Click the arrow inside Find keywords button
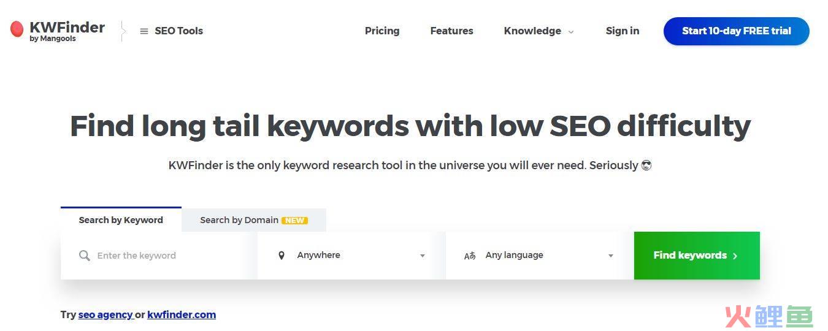Screen dimensions: 828x331 735,256
